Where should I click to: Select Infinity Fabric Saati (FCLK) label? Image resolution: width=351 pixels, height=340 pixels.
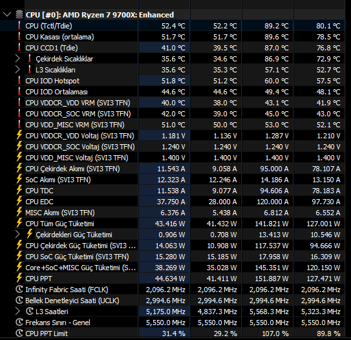click(x=67, y=290)
